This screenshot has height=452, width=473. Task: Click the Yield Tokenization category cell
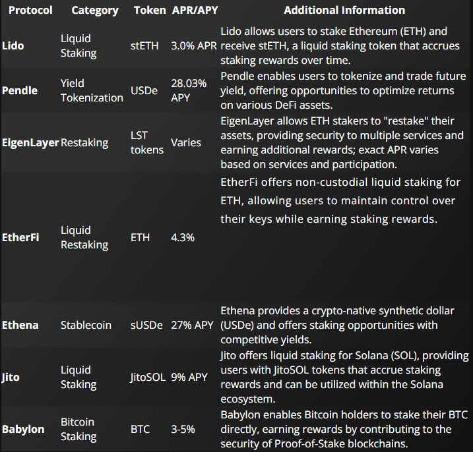92,90
